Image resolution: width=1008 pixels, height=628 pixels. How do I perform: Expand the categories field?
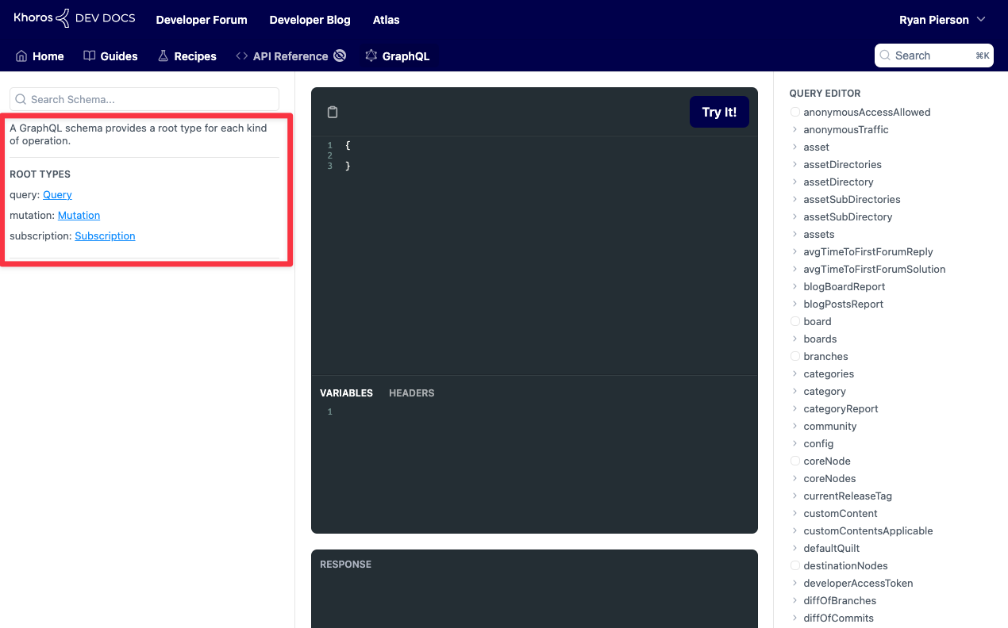(x=795, y=374)
